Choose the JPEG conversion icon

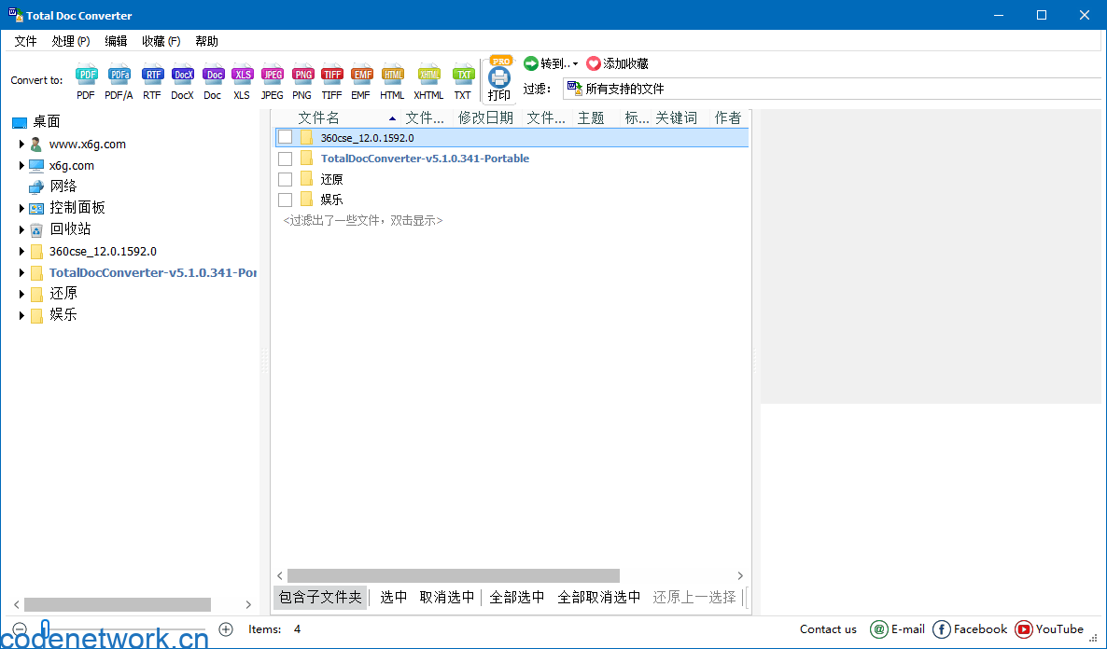[272, 75]
